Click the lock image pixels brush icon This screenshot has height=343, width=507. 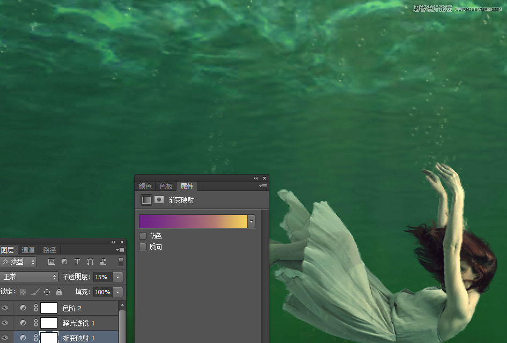35,292
